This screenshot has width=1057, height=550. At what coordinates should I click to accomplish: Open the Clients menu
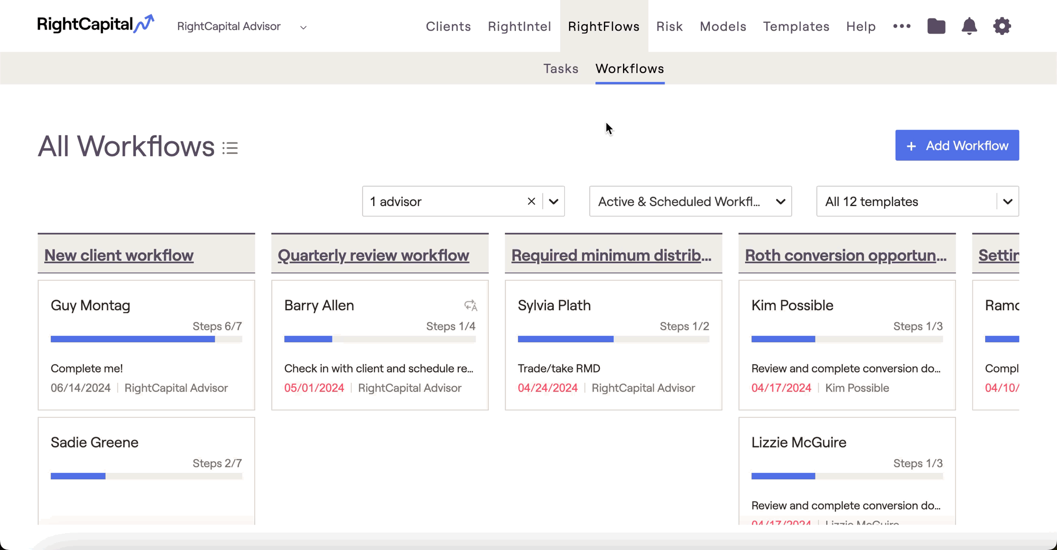point(448,26)
